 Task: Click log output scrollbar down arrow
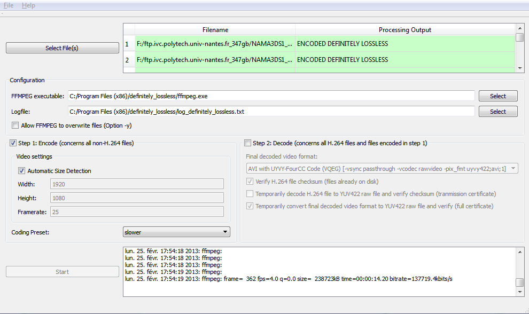coord(520,292)
